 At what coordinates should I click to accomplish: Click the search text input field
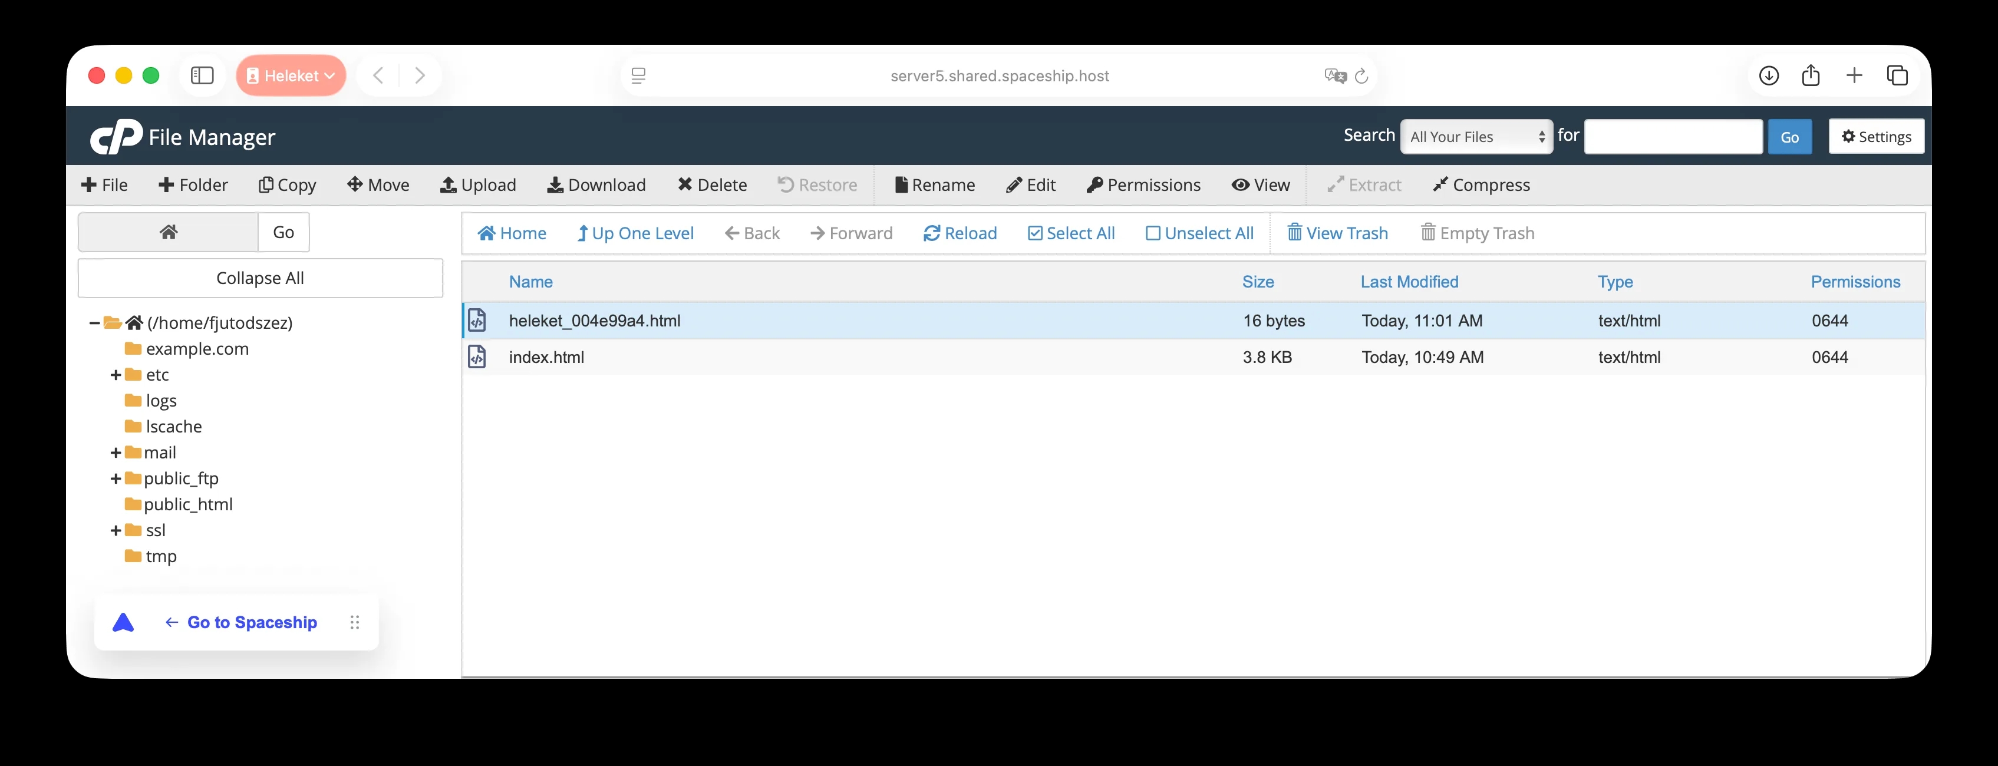[x=1672, y=137]
